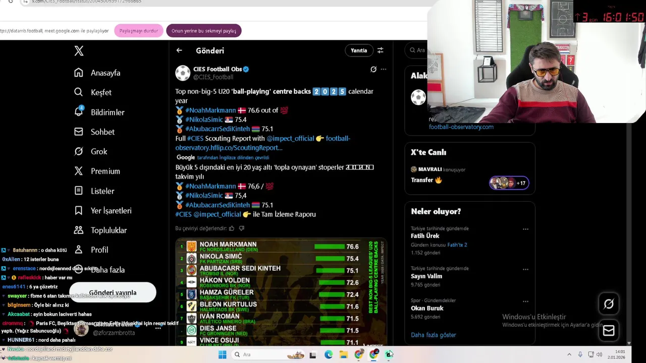Open Windows Start menu

click(222, 354)
